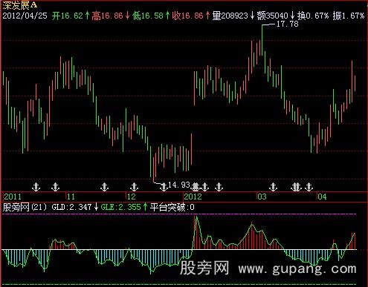368x287 pixels.
Task: Select the 2011 timeline label
Action: click(x=13, y=197)
